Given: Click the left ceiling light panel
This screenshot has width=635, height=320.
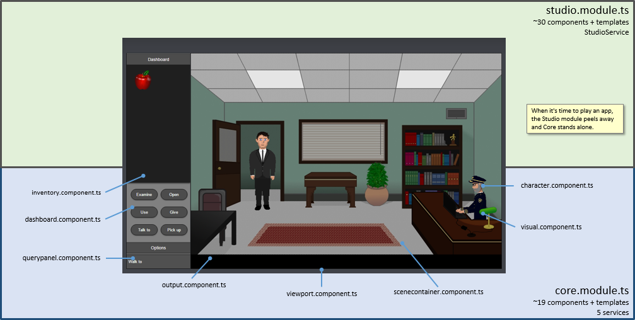Looking at the screenshot, I should (276, 79).
